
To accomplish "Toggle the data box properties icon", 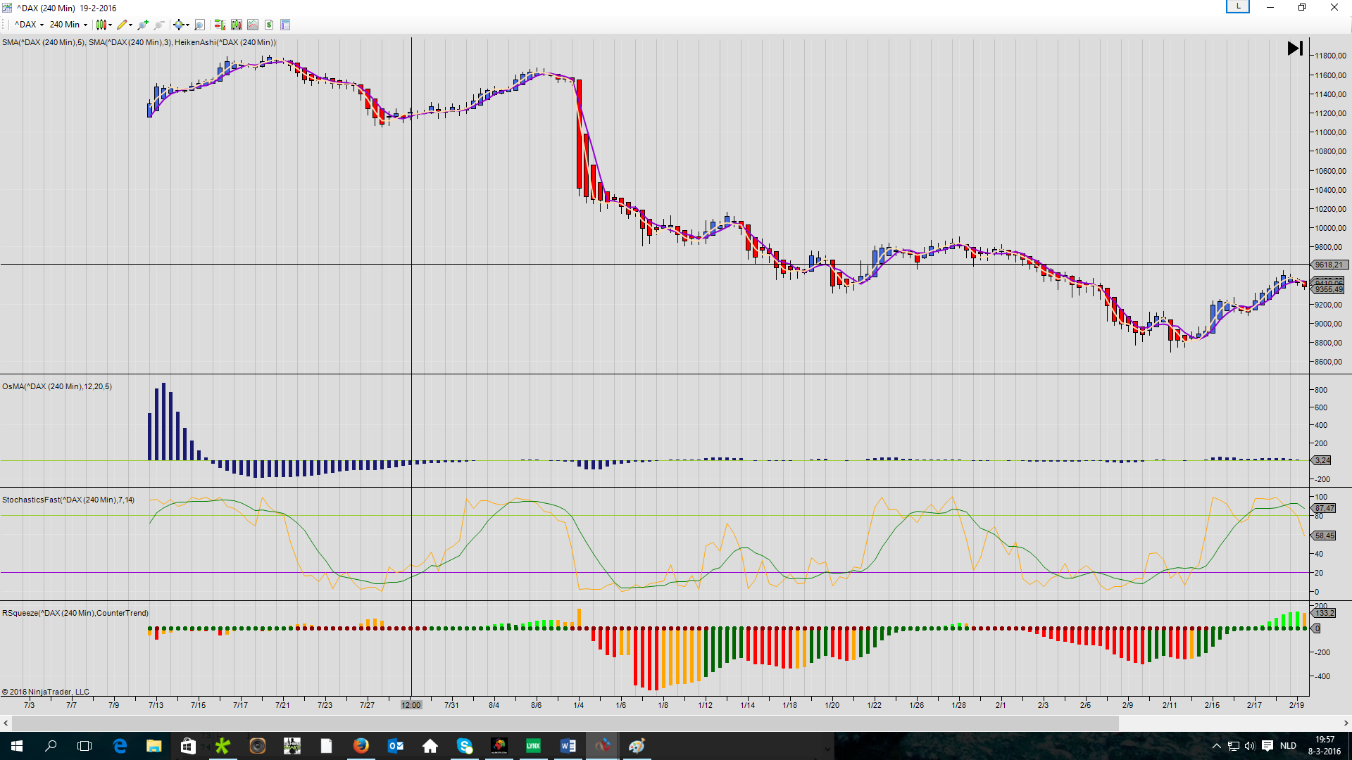I will [285, 25].
